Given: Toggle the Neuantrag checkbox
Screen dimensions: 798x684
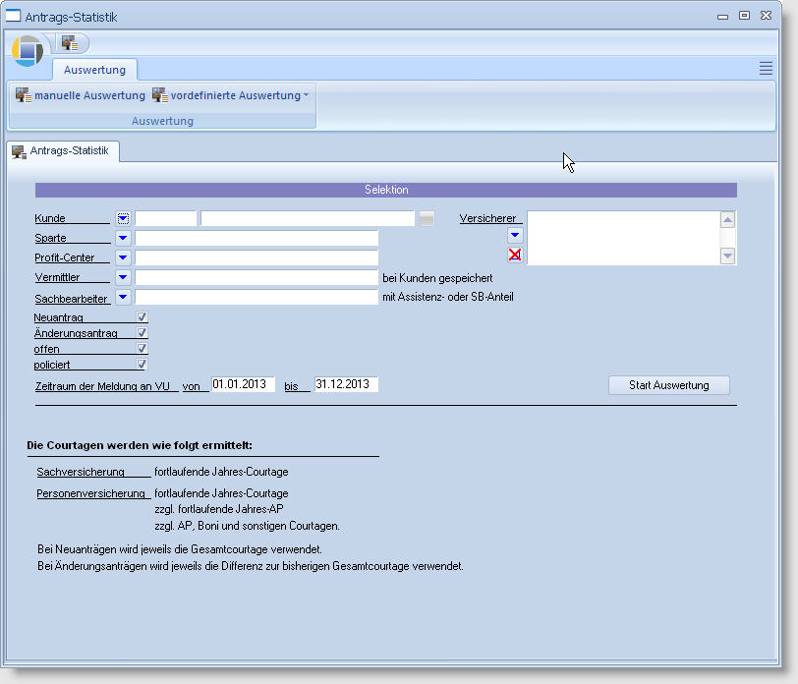Looking at the screenshot, I should [x=142, y=317].
